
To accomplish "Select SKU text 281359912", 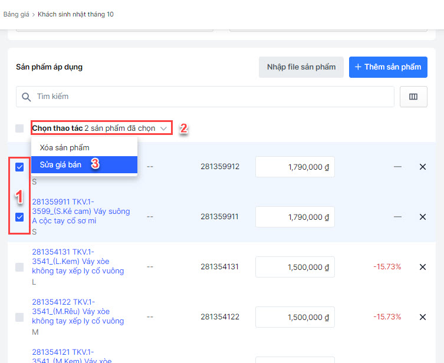I will [220, 166].
